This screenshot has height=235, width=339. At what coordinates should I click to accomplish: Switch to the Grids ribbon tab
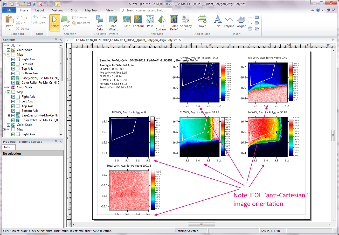(x=74, y=10)
